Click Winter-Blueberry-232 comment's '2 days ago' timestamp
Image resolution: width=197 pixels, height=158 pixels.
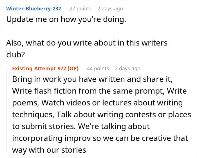(110, 8)
